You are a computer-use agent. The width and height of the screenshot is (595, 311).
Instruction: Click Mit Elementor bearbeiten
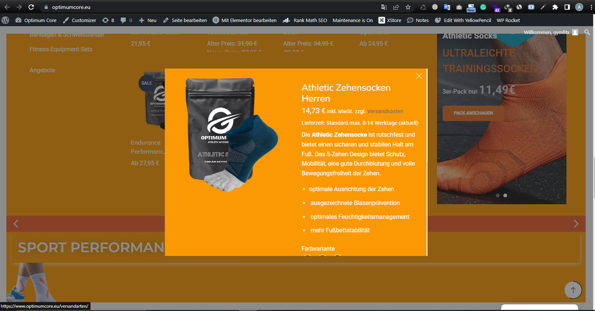pyautogui.click(x=245, y=20)
